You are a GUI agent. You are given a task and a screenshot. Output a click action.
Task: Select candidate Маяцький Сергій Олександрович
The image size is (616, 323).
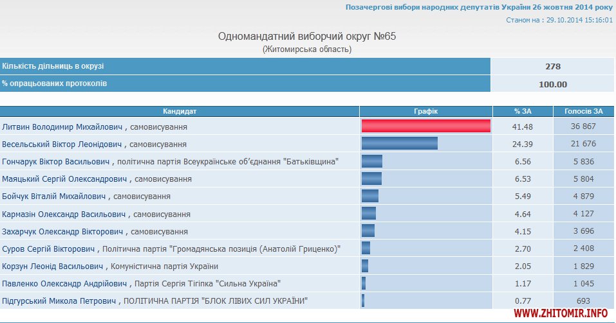coord(64,179)
